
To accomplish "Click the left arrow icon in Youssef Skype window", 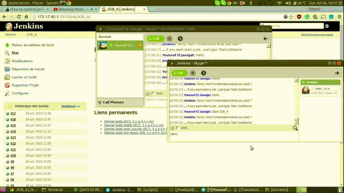I will pos(265,39).
